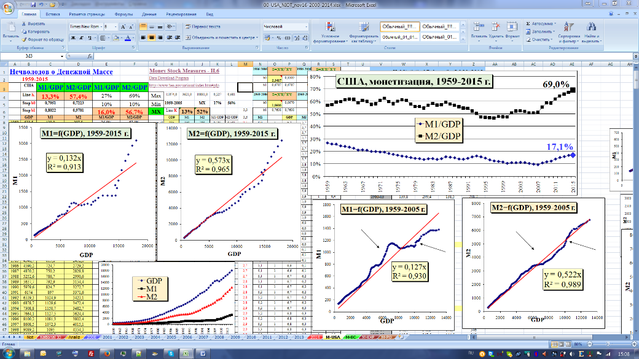Toggle Wrap Text (Перенос текста)
The image size is (639, 359).
203,27
